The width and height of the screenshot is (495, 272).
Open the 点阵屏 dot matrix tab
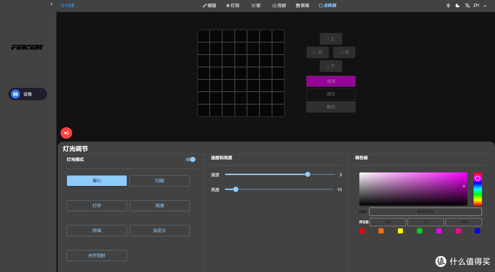point(328,5)
